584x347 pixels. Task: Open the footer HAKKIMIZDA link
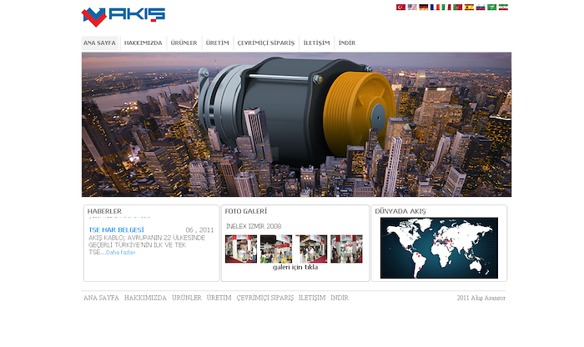coord(146,298)
